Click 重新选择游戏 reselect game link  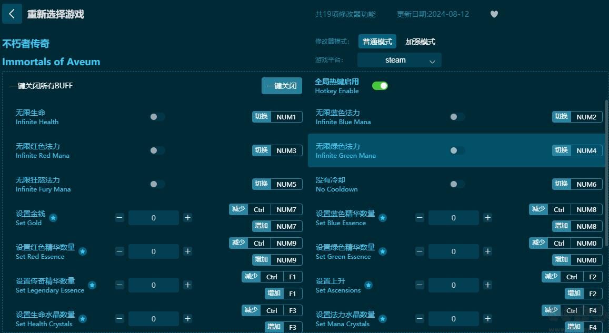point(56,14)
